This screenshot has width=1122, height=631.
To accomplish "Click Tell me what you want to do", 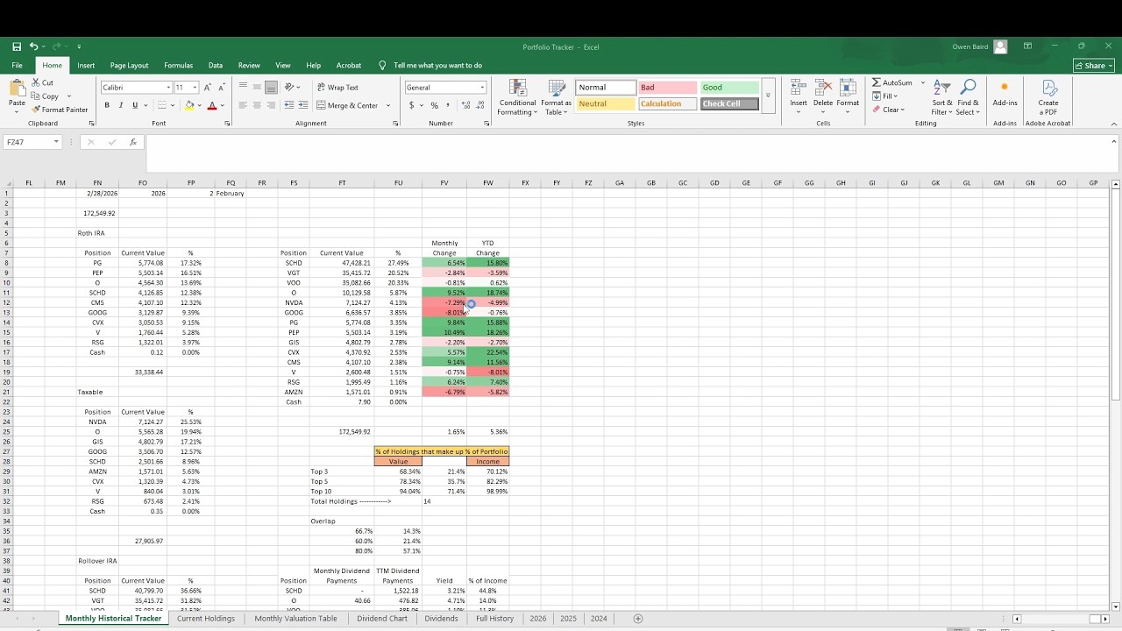I will click(x=437, y=66).
